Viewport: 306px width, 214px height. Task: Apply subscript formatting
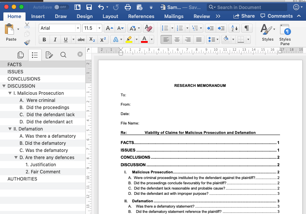(x=92, y=39)
